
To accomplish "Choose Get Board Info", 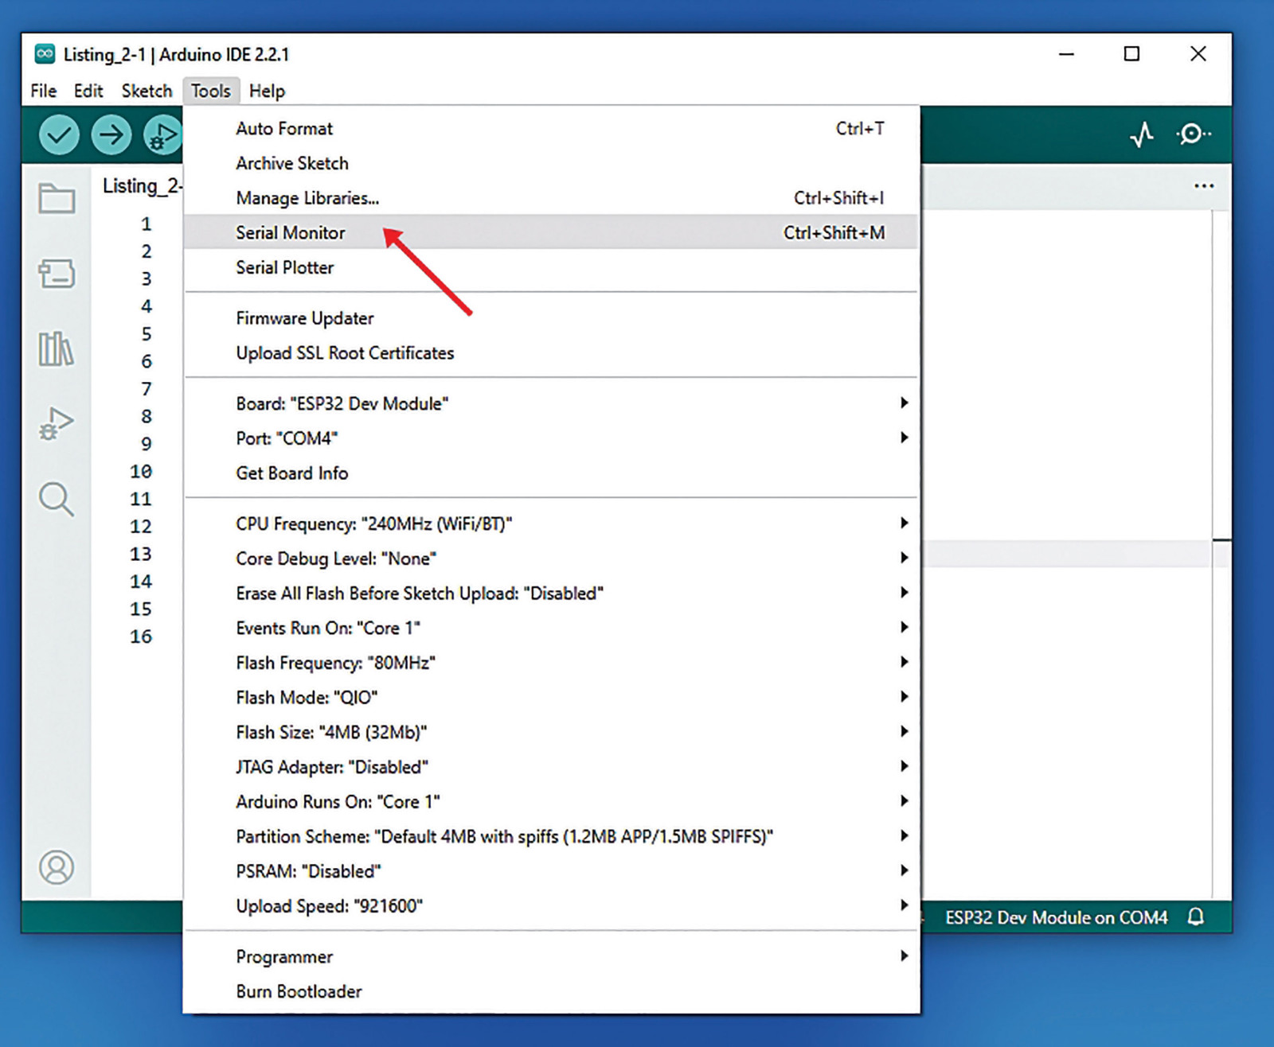I will point(551,473).
